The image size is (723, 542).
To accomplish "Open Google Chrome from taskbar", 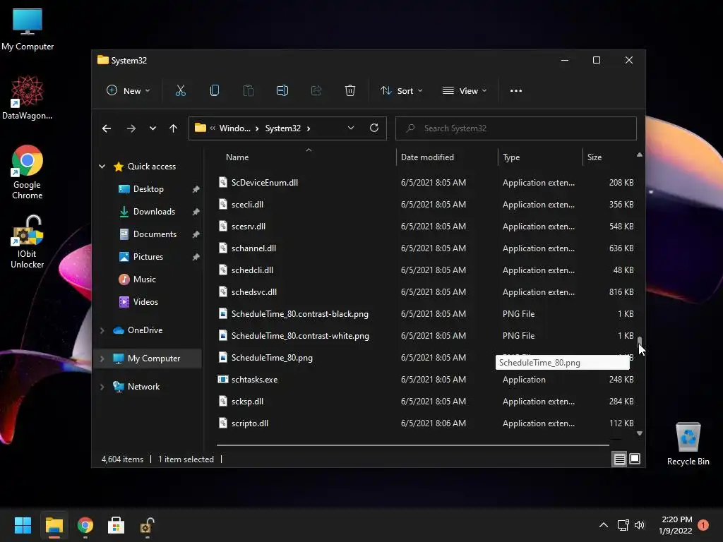I will 85,525.
